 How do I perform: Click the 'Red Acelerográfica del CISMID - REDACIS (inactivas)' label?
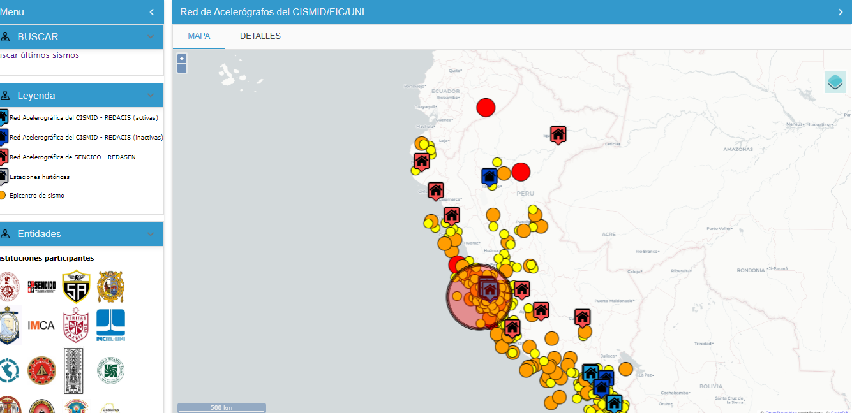click(x=86, y=138)
